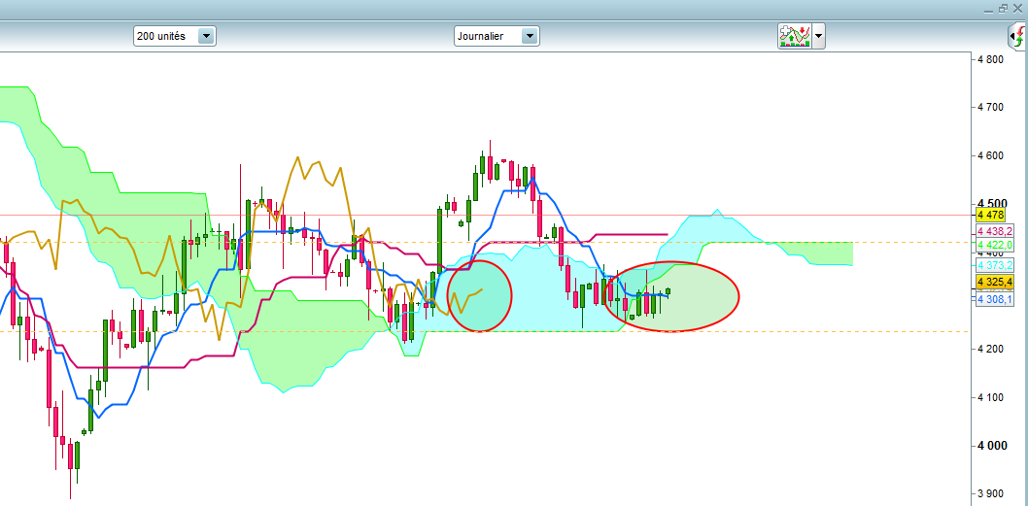Click the 3 900 axis value
The height and width of the screenshot is (506, 1028).
[x=990, y=493]
